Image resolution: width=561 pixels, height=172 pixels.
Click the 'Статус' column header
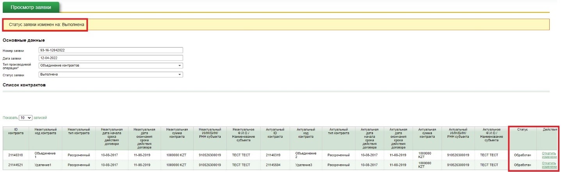(x=522, y=129)
